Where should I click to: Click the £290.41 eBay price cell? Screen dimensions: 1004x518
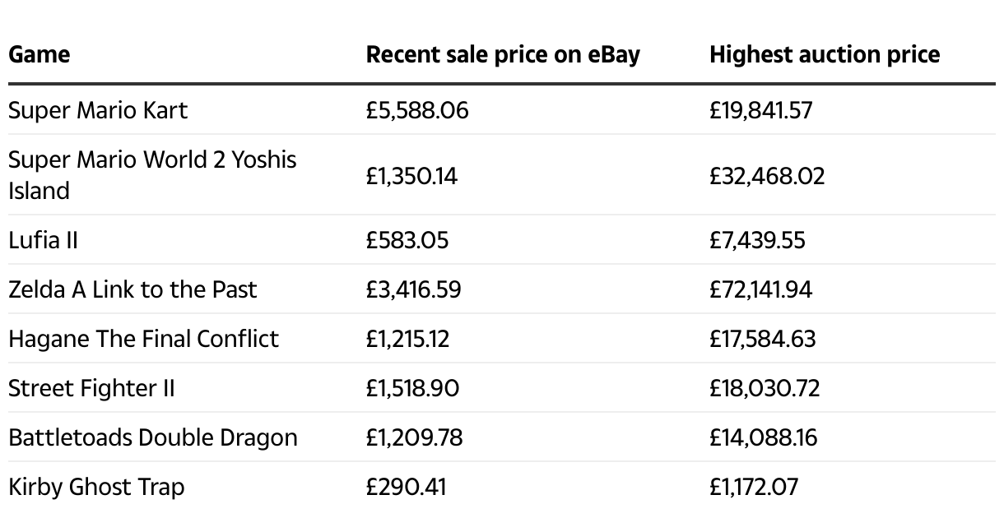406,487
